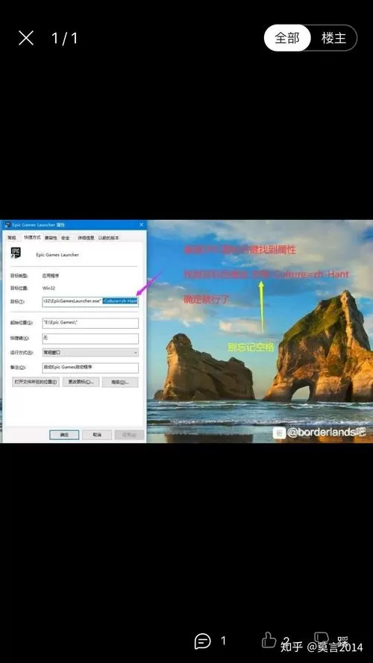
Task: Click the Epic Games logo icon in dialog
Action: (x=16, y=254)
